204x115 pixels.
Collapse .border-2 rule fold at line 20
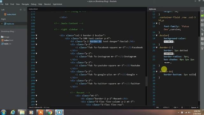click(157, 48)
